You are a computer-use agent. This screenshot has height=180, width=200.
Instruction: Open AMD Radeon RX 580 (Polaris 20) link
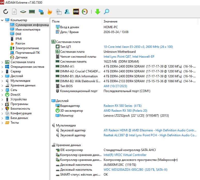125,111
